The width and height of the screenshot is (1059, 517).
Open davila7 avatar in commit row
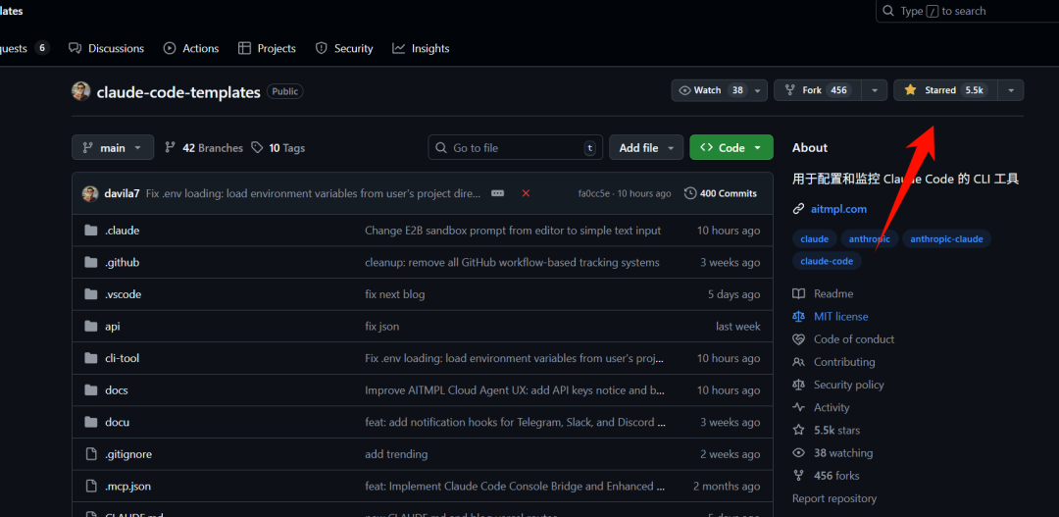(x=90, y=193)
